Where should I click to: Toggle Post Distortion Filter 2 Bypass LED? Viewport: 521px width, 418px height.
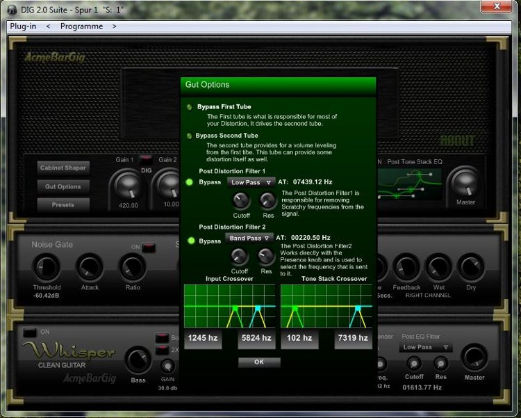coord(191,241)
